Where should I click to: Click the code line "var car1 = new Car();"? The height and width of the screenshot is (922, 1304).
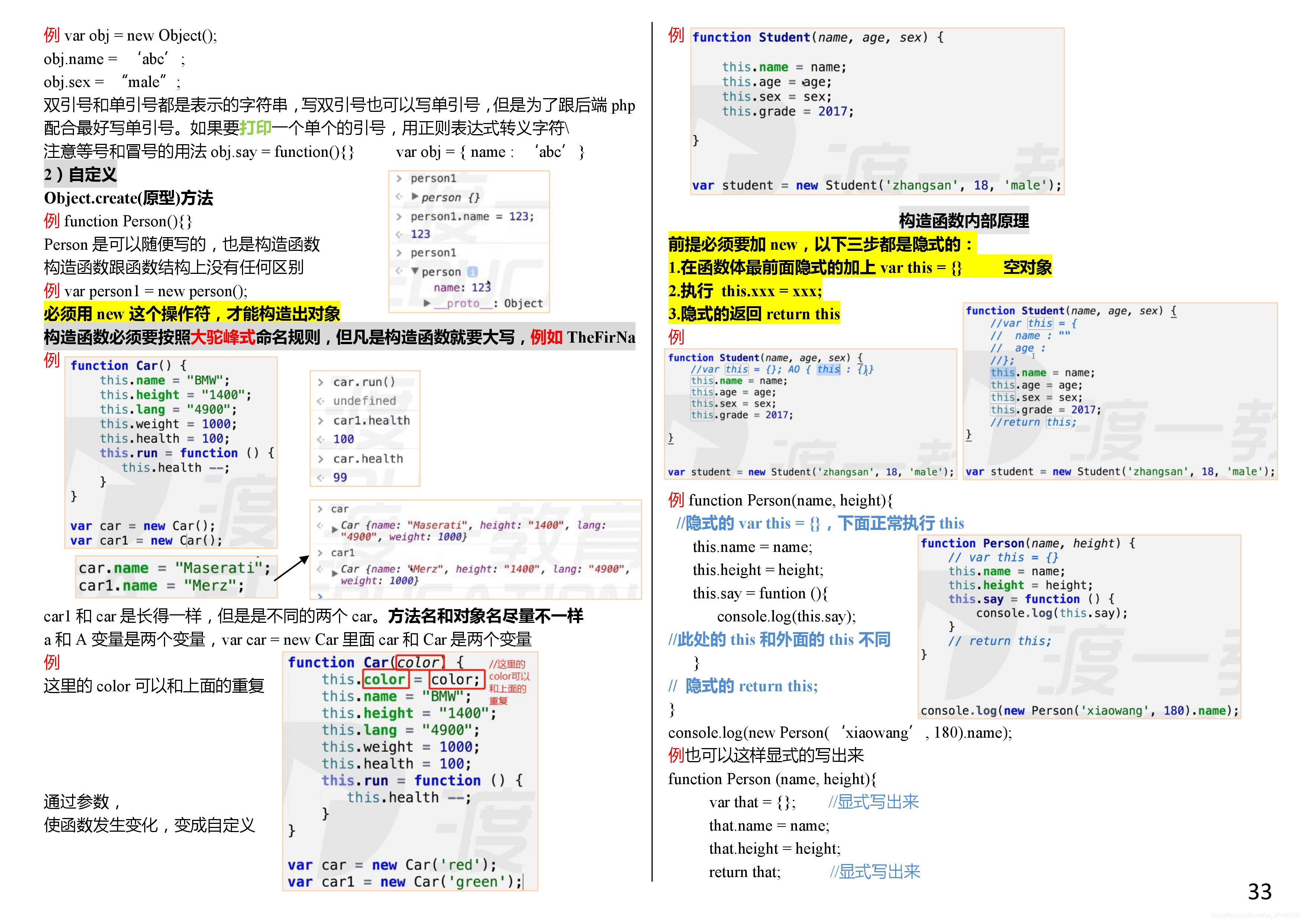pyautogui.click(x=146, y=540)
